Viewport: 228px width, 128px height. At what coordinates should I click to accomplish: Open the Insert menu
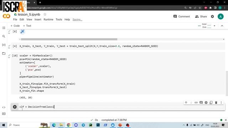click(38, 20)
